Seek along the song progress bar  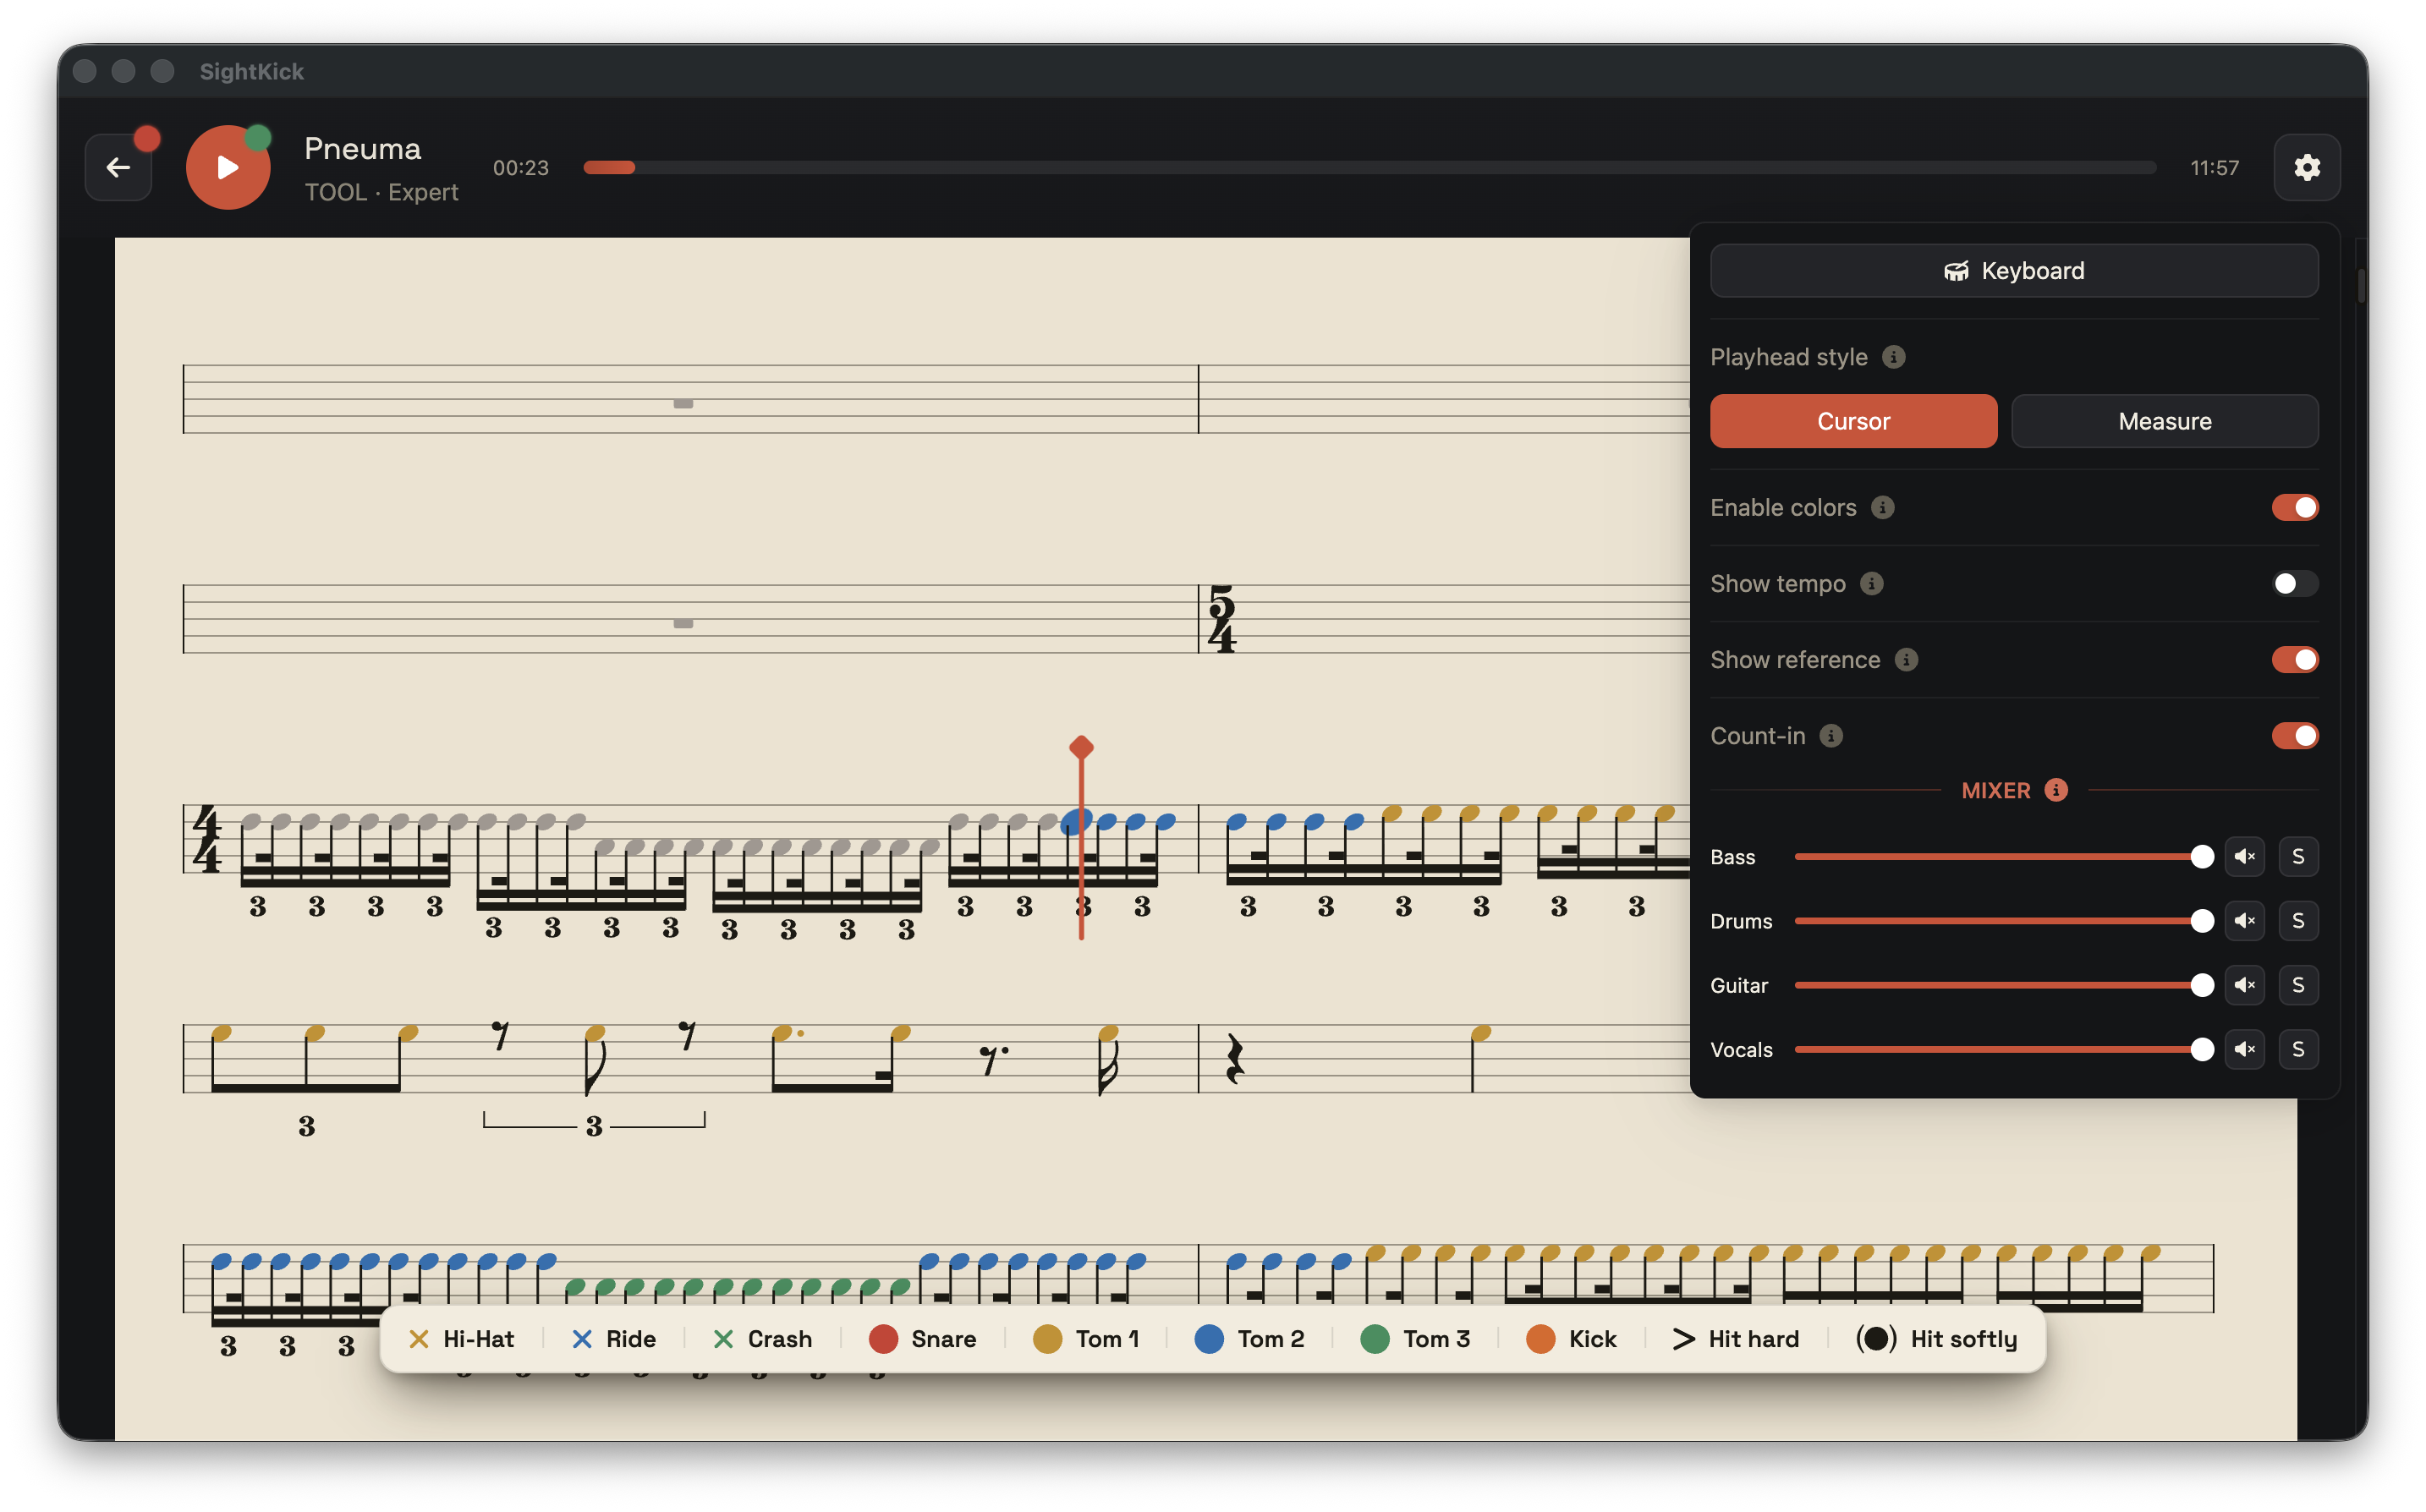pyautogui.click(x=1369, y=167)
